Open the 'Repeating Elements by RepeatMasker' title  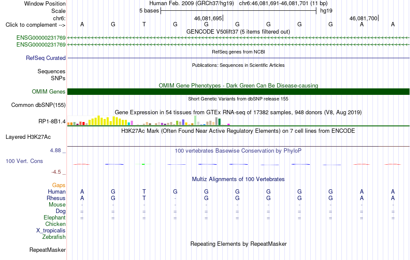pos(238,244)
